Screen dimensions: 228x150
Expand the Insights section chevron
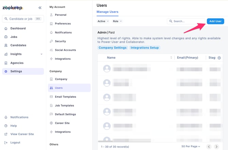click(x=42, y=54)
